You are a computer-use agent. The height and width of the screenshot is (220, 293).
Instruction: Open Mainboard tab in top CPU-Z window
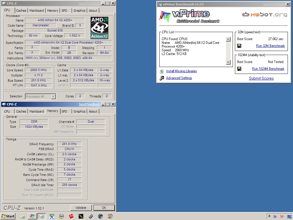tap(37, 11)
